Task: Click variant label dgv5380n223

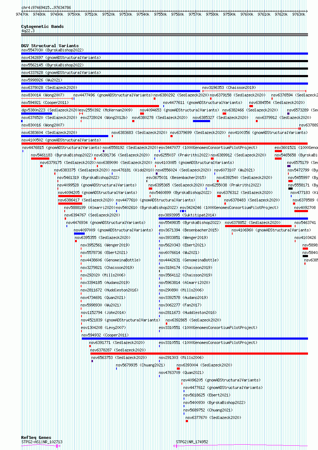Action: pyautogui.click(x=50, y=110)
